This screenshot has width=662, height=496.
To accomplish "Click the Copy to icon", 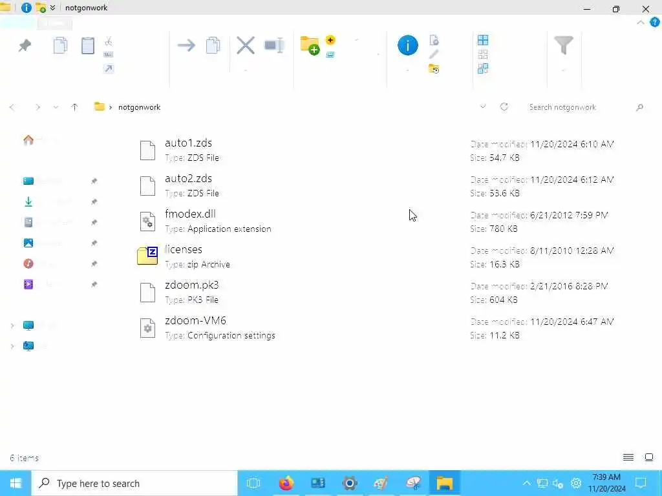I will click(213, 46).
